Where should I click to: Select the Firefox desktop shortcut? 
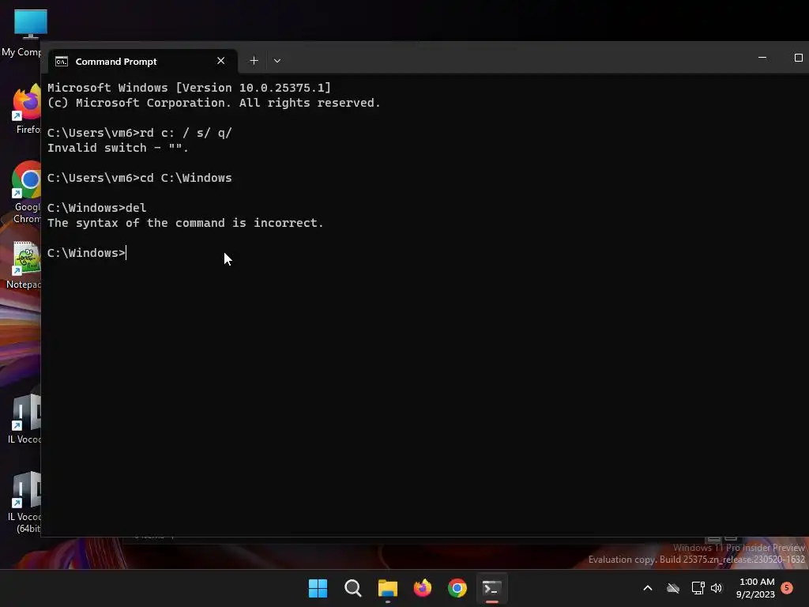point(24,109)
